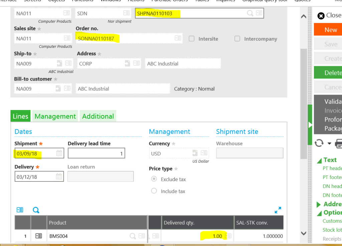Click into the Delivery lead time field
342x246 pixels.
click(x=96, y=153)
